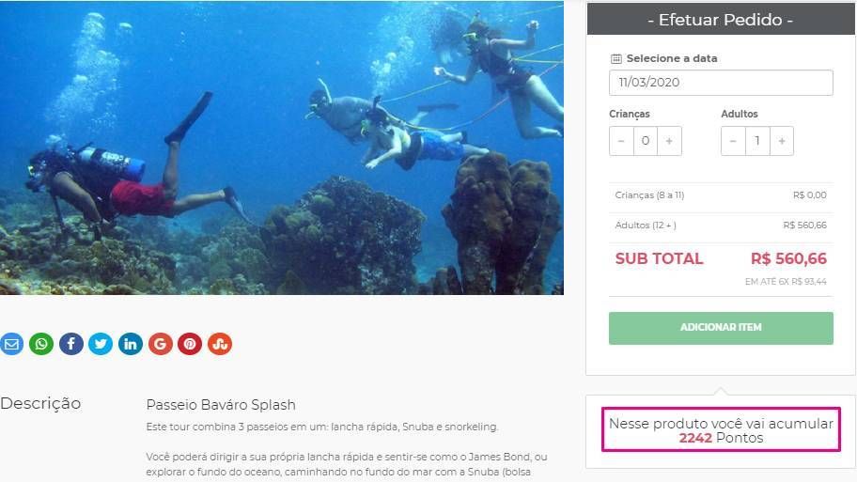Open the date field showing 11/03/2020

tap(721, 83)
